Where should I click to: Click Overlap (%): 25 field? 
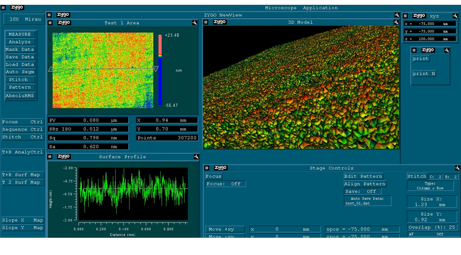pos(432,227)
